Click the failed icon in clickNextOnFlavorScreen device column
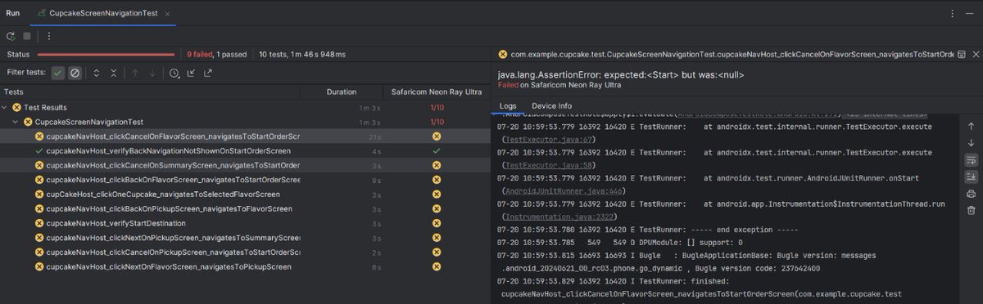The height and width of the screenshot is (304, 983). tap(437, 267)
